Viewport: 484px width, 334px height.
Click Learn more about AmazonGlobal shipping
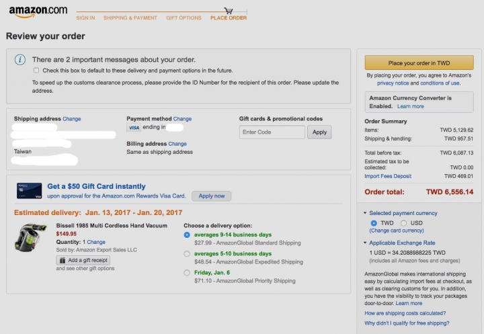(409, 303)
